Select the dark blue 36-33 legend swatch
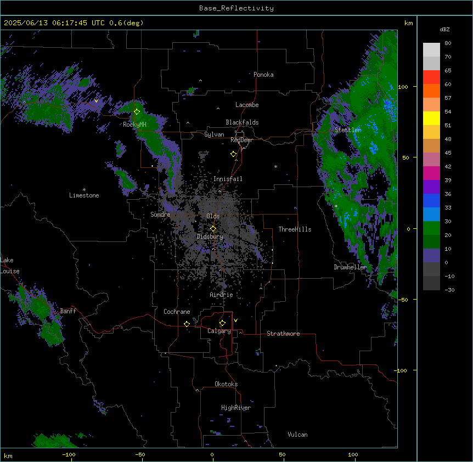This screenshot has height=462, width=473. point(431,201)
